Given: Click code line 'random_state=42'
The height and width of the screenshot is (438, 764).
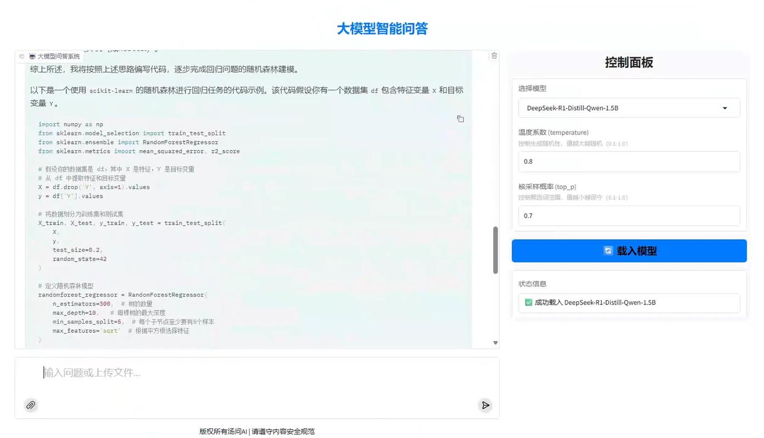Looking at the screenshot, I should pyautogui.click(x=79, y=259).
